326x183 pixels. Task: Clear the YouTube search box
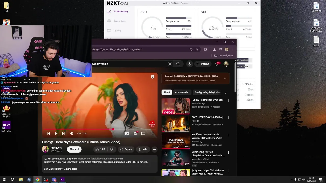tap(170, 64)
